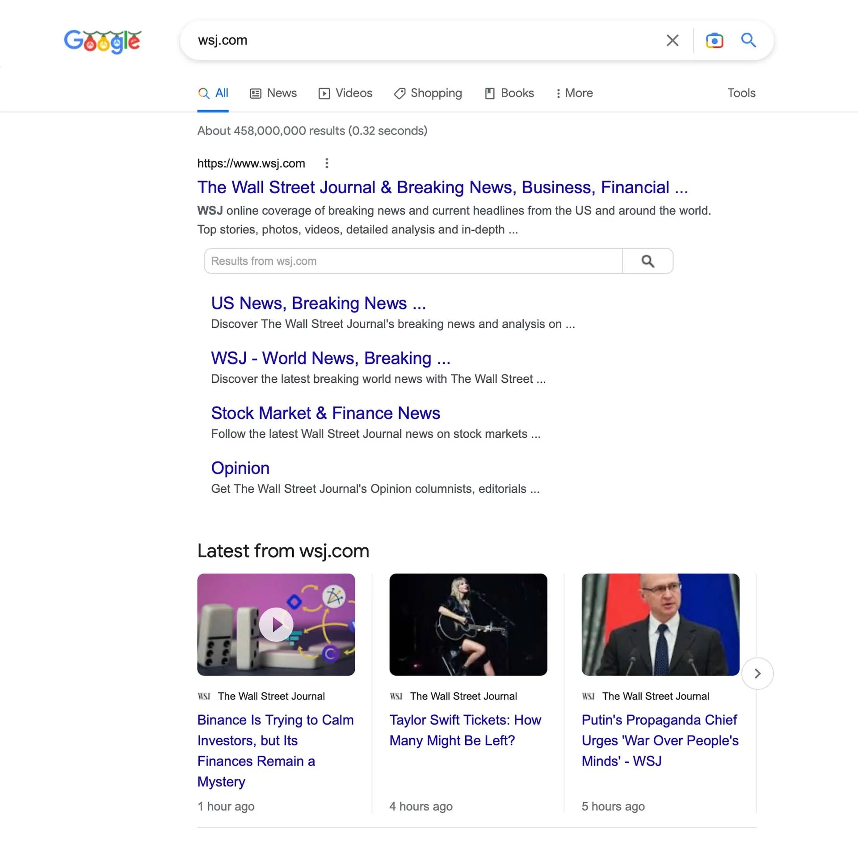The height and width of the screenshot is (850, 858).
Task: Open Google Lens camera search icon
Action: pyautogui.click(x=714, y=40)
